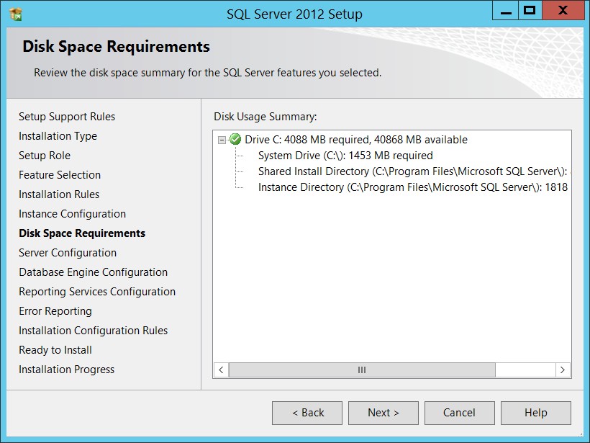This screenshot has width=590, height=443.
Task: Maximize the SQL Server 2012 Setup window
Action: click(x=530, y=11)
